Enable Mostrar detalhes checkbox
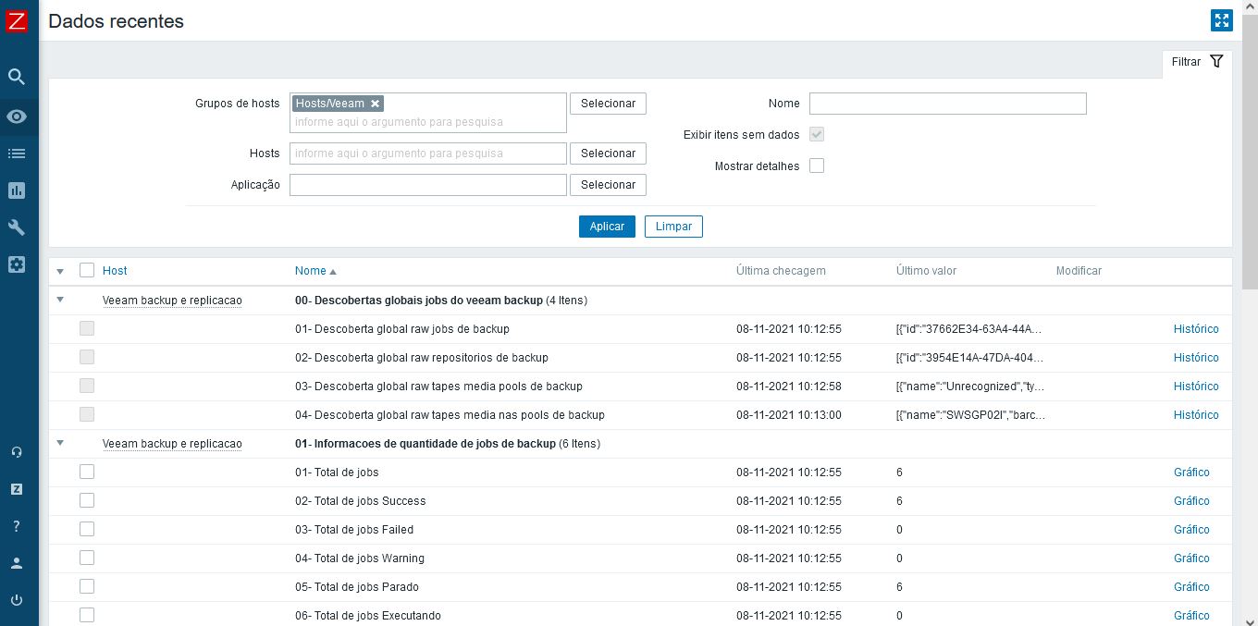1258x626 pixels. (x=817, y=166)
